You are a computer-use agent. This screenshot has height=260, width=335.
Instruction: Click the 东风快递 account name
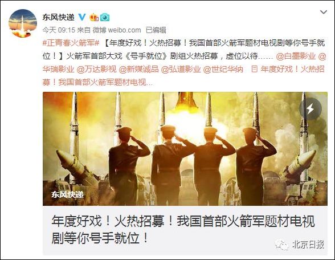pyautogui.click(x=58, y=17)
